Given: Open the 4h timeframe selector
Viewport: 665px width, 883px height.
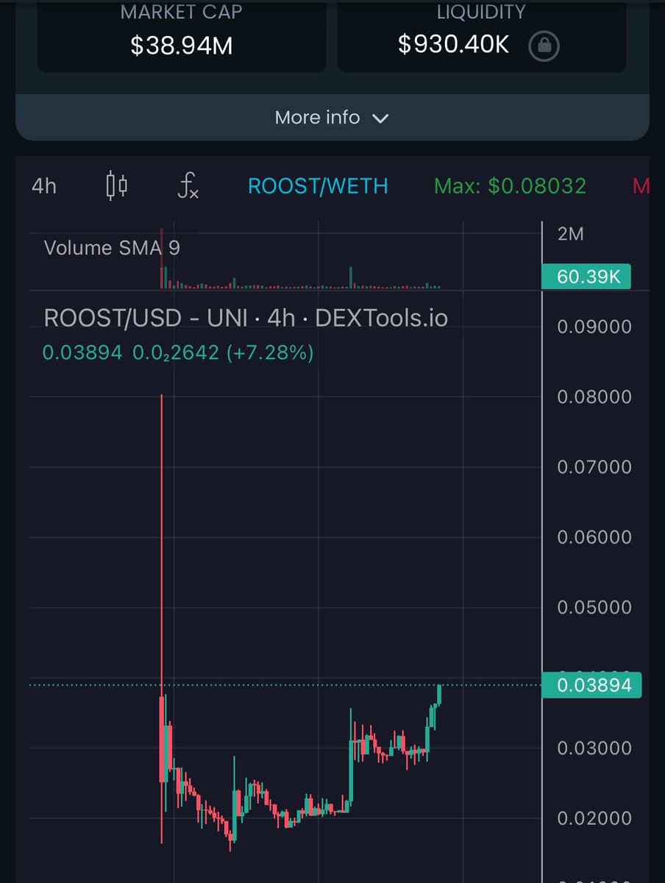Looking at the screenshot, I should [44, 186].
